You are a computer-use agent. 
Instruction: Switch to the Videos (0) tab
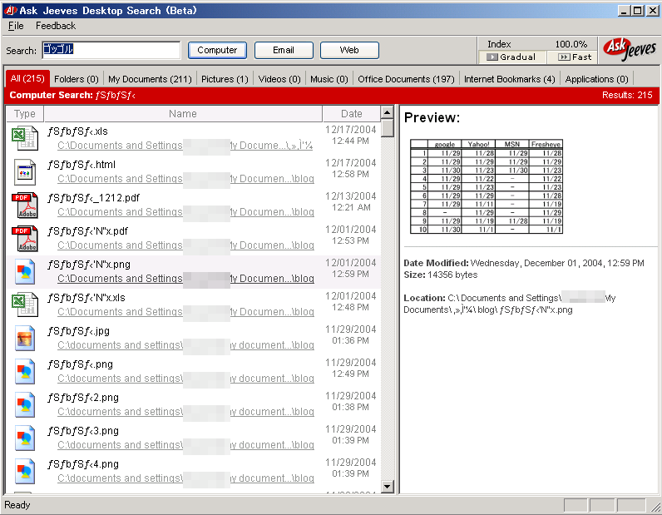pyautogui.click(x=279, y=79)
